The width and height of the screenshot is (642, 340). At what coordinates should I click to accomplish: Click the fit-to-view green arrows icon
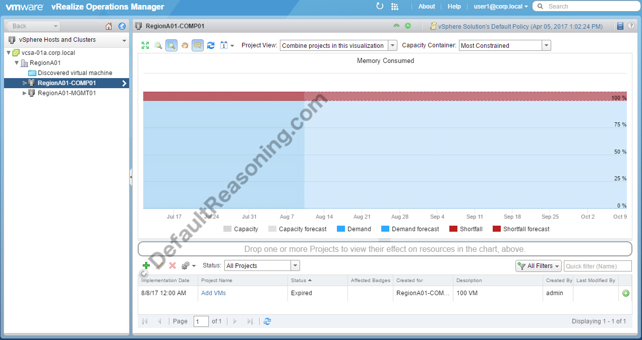145,45
